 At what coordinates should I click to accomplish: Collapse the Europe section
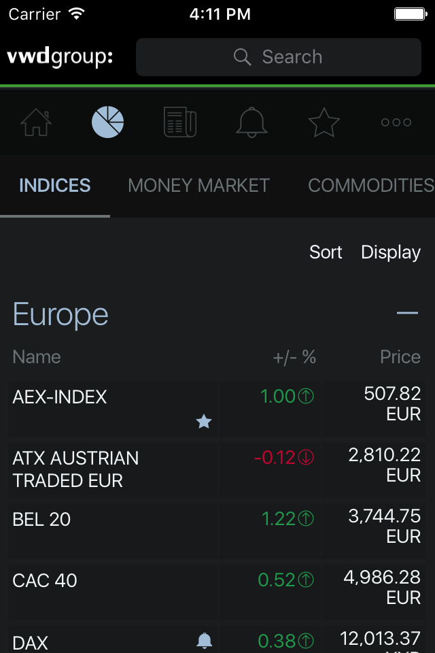pyautogui.click(x=407, y=314)
